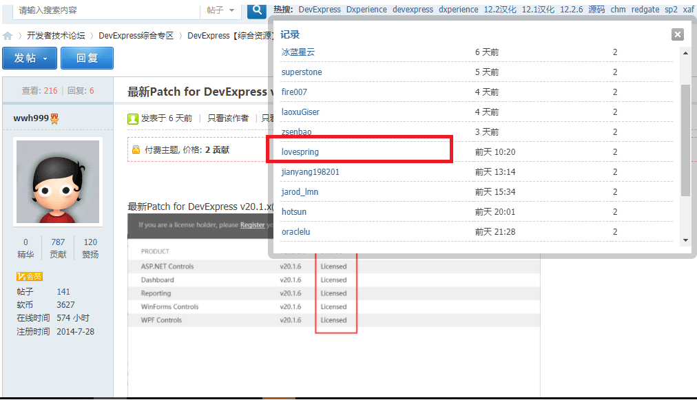This screenshot has width=697, height=400.
Task: Click 付费主题 price 2 贡献 text
Action: pos(187,150)
